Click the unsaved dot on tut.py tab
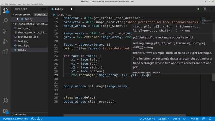215x121 pixels. (x=71, y=9)
